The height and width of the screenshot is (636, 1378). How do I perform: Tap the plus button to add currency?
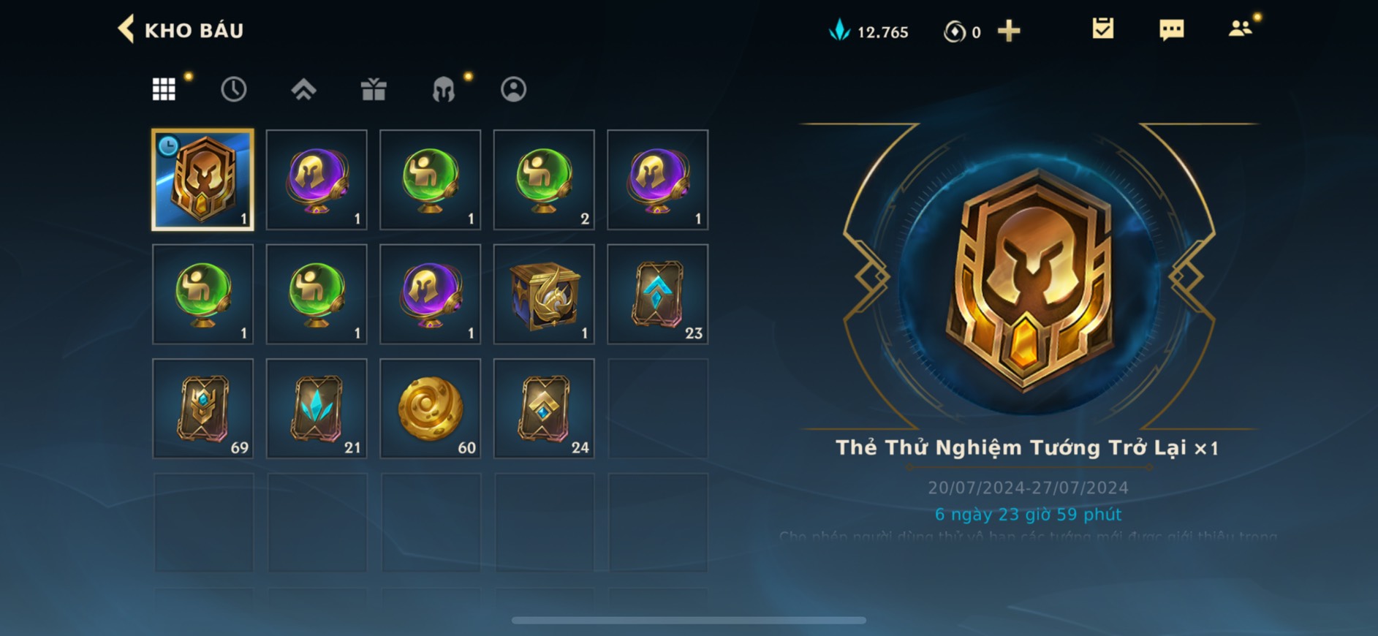(x=1009, y=31)
